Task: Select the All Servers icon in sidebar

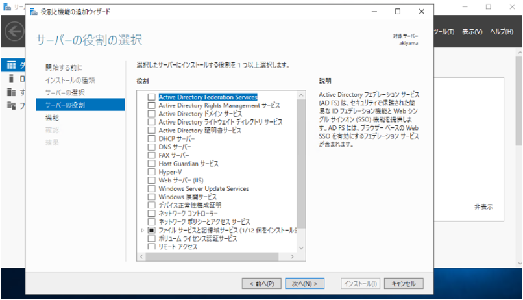Action: pyautogui.click(x=11, y=92)
